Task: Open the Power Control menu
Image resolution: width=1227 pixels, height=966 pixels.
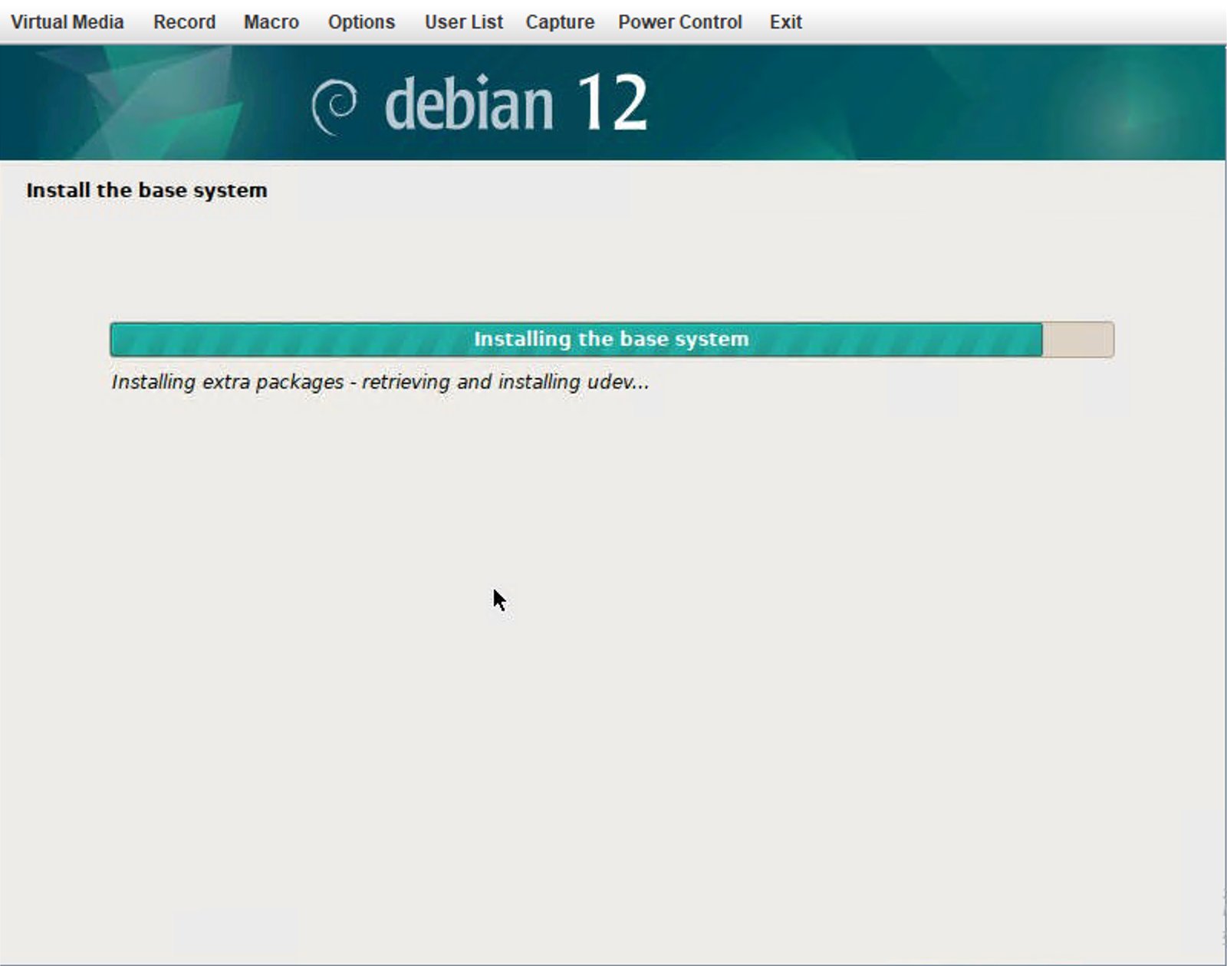Action: point(679,22)
